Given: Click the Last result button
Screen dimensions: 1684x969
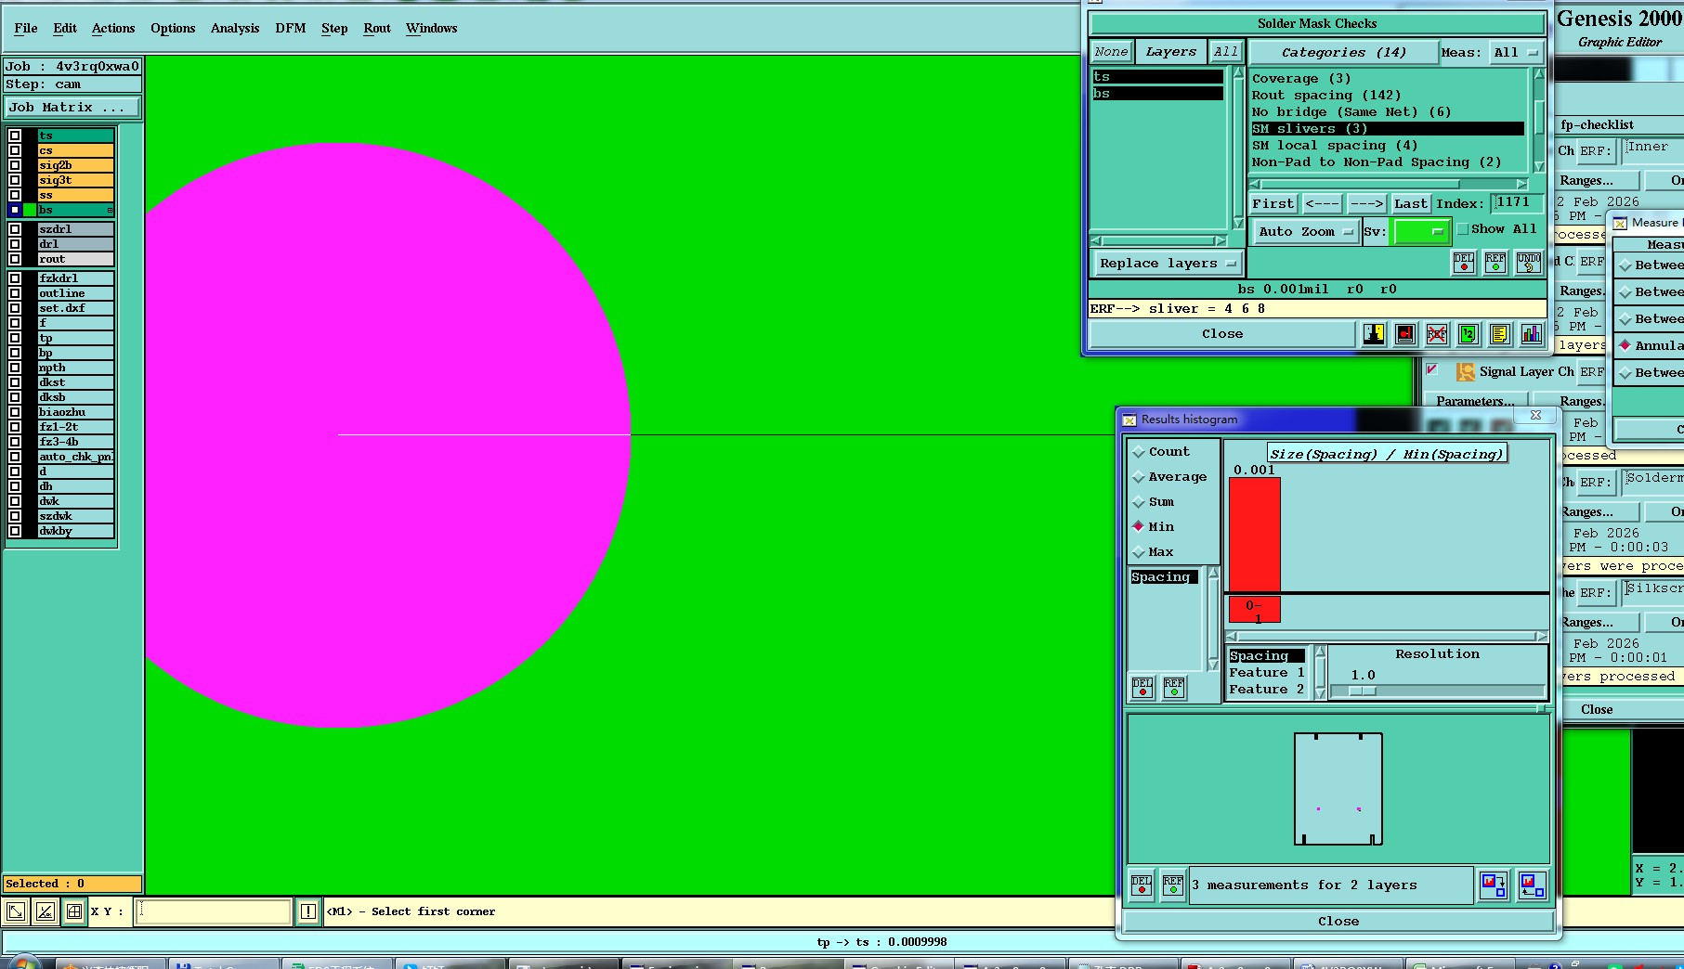Looking at the screenshot, I should (1410, 203).
